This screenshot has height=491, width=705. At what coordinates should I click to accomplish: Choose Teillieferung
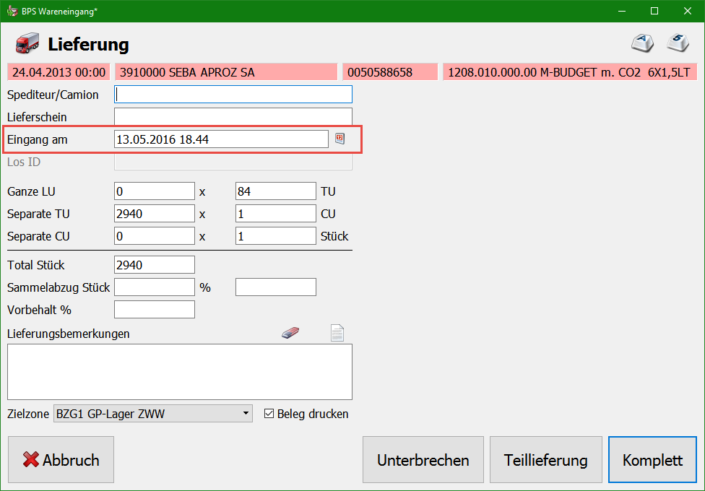[x=546, y=460]
